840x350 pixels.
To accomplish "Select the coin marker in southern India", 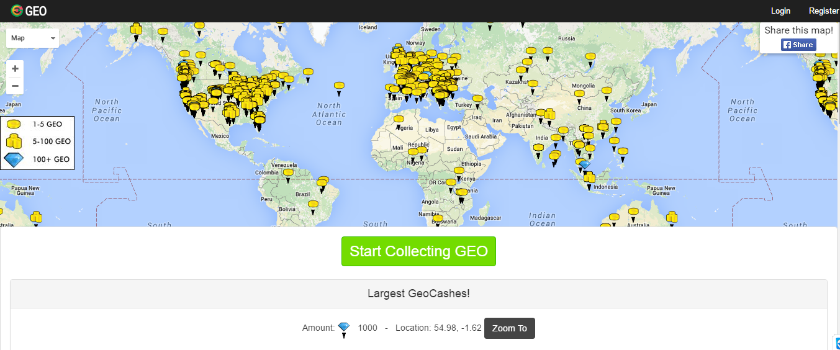I will tap(538, 150).
